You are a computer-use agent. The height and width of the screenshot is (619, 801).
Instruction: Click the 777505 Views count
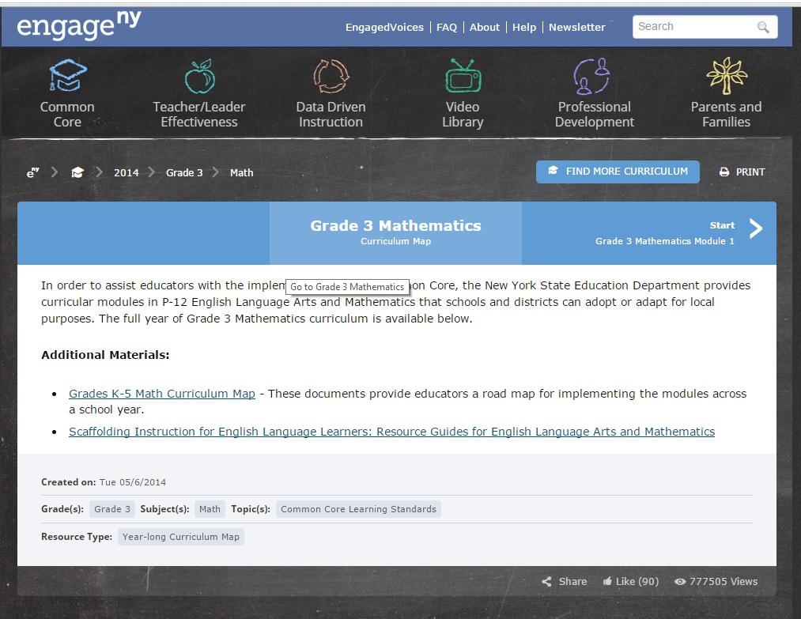[724, 581]
